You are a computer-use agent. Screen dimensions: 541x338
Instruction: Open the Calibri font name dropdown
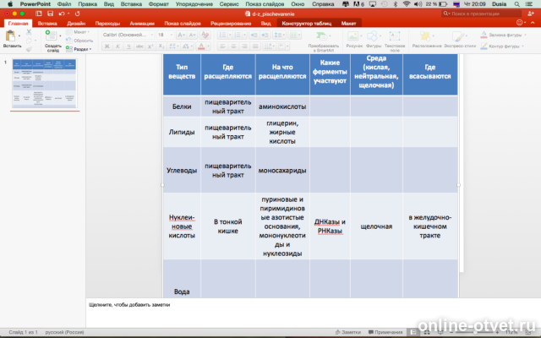(x=128, y=35)
